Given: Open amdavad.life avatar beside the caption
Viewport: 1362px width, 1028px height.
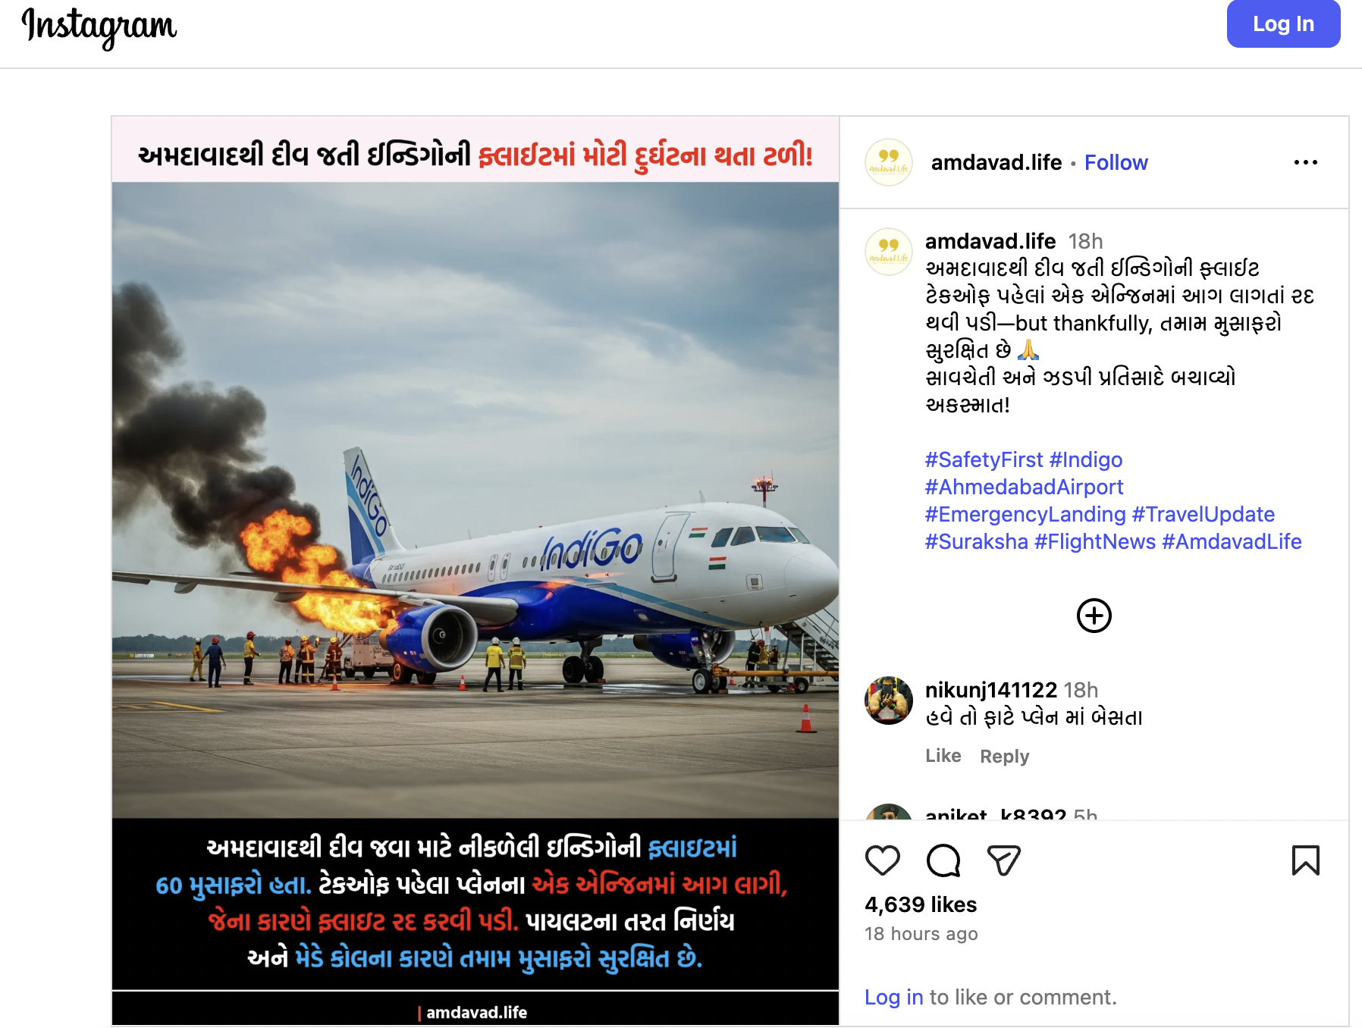Looking at the screenshot, I should click(x=889, y=252).
